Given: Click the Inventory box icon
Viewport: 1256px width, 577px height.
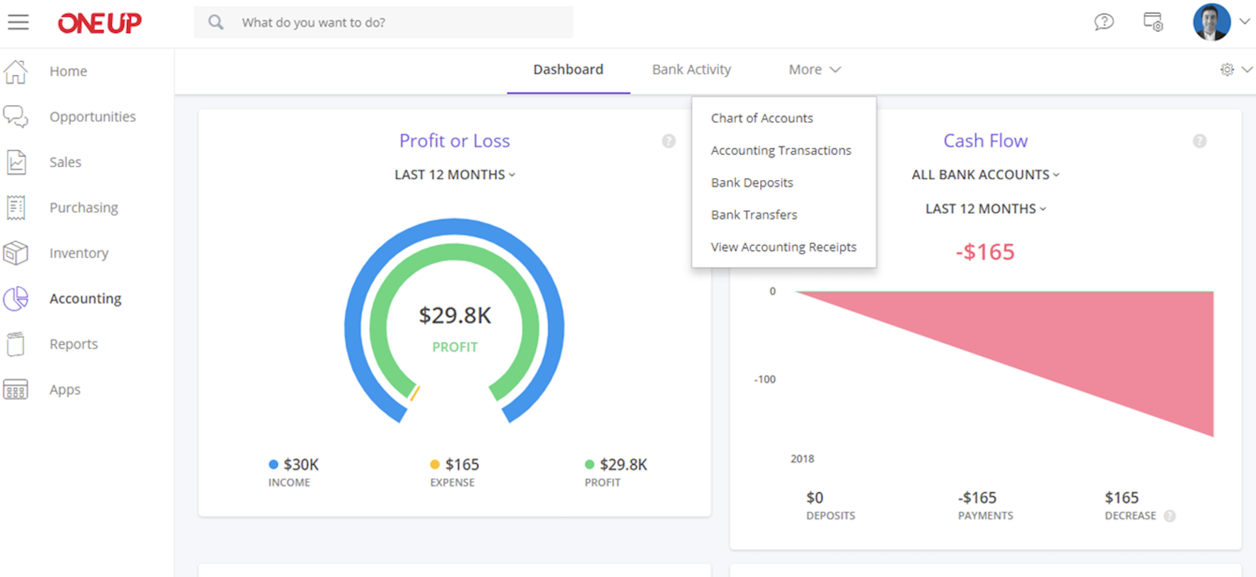Looking at the screenshot, I should click(16, 253).
